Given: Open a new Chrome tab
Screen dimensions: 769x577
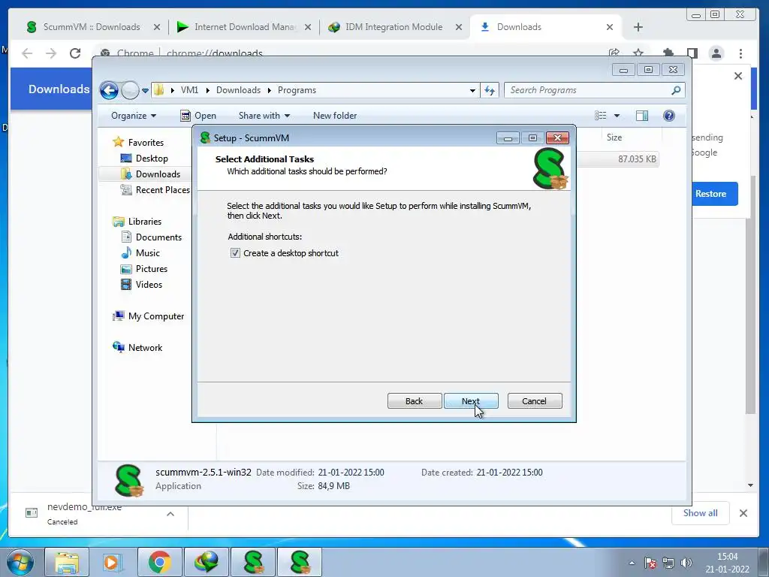Looking at the screenshot, I should click(638, 28).
